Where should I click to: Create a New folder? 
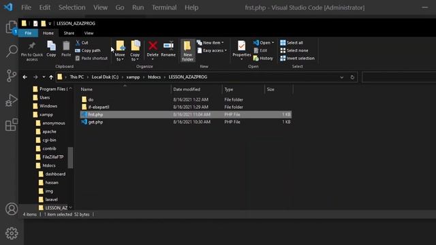[188, 50]
